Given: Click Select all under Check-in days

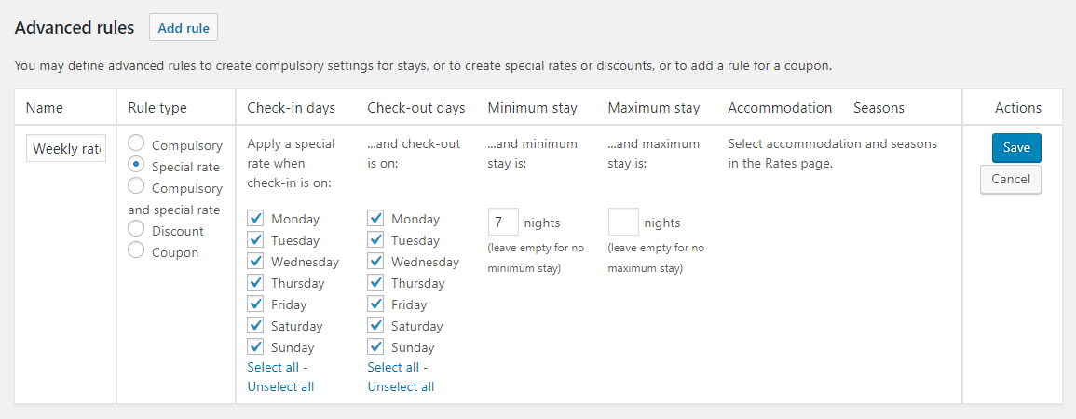Looking at the screenshot, I should click(273, 368).
